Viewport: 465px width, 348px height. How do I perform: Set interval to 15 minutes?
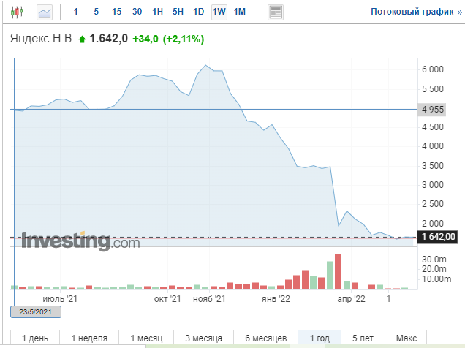click(x=116, y=12)
